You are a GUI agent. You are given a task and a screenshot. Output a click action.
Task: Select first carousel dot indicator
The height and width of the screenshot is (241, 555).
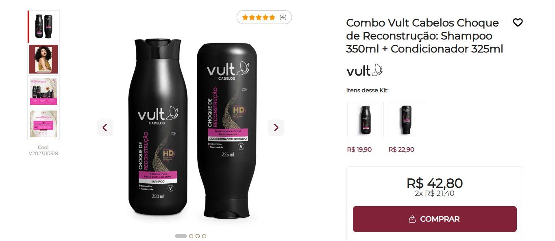pos(181,236)
